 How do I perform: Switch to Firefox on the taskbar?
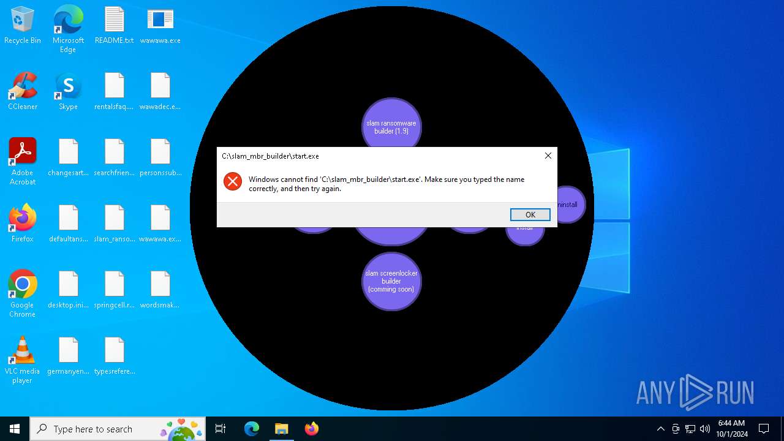[311, 429]
